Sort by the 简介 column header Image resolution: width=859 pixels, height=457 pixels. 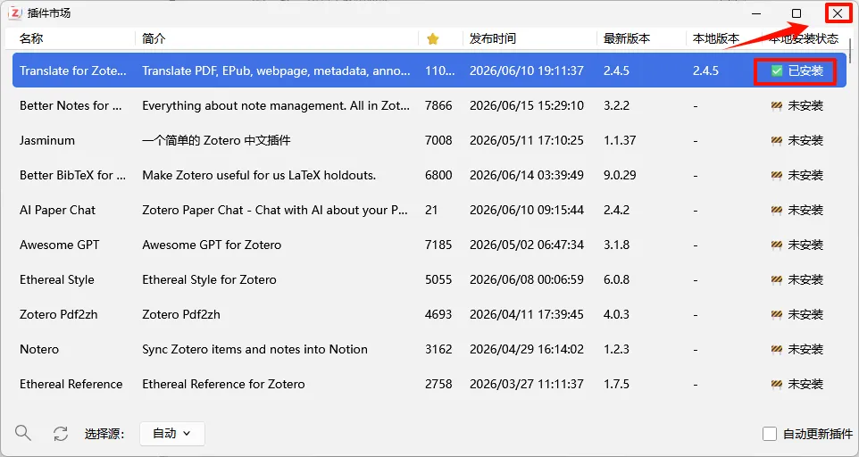pyautogui.click(x=154, y=38)
